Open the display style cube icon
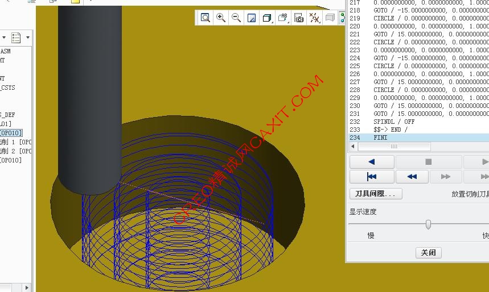489x292 pixels. coord(267,18)
